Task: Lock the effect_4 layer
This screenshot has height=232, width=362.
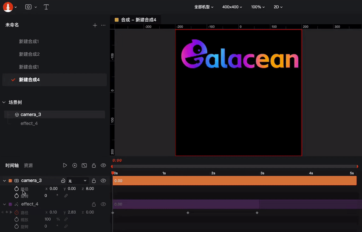Action: tap(94, 204)
